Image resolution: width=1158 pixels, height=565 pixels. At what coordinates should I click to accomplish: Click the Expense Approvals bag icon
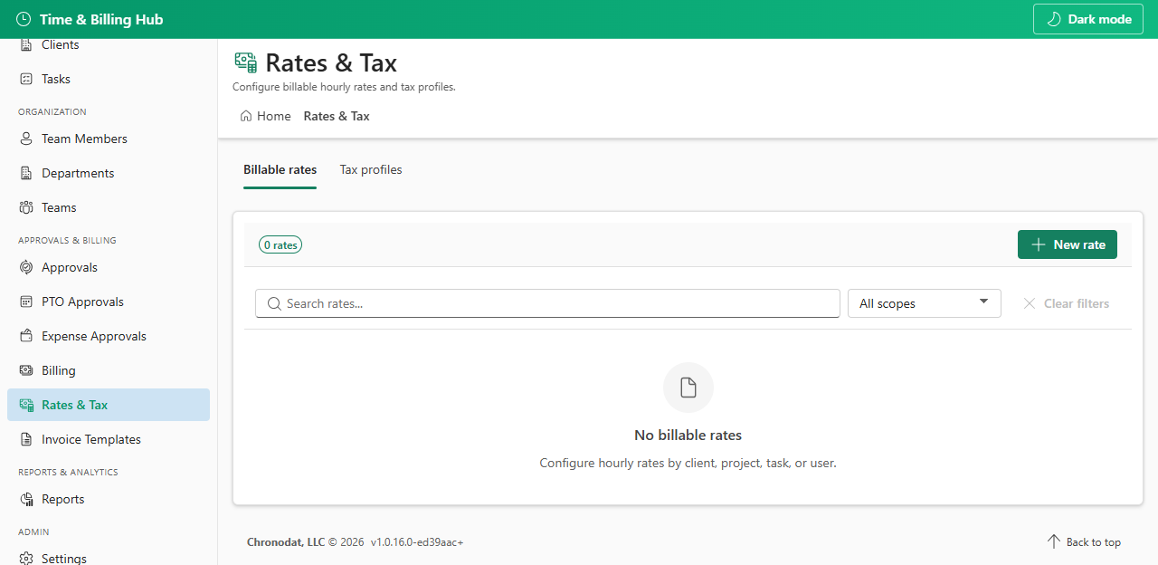point(26,336)
